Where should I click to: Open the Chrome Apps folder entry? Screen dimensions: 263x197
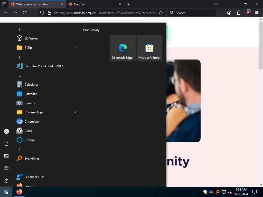[x=47, y=112]
